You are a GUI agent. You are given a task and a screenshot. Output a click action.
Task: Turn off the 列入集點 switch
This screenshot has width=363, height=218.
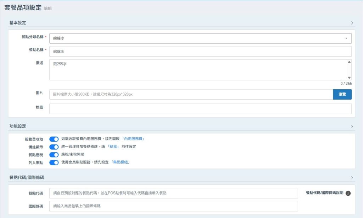[x=54, y=162]
